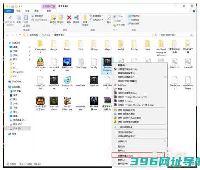Click the New folder (新建文件夹) ribbon icon
This screenshot has height=170, width=200.
(x=85, y=18)
